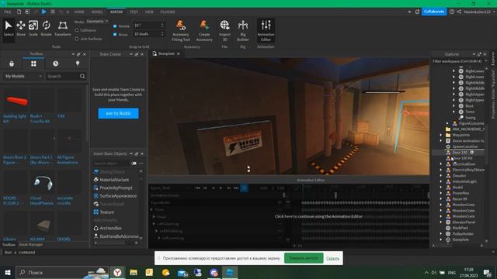Open Yandex Browser from taskbar
The image size is (497, 279).
(117, 272)
